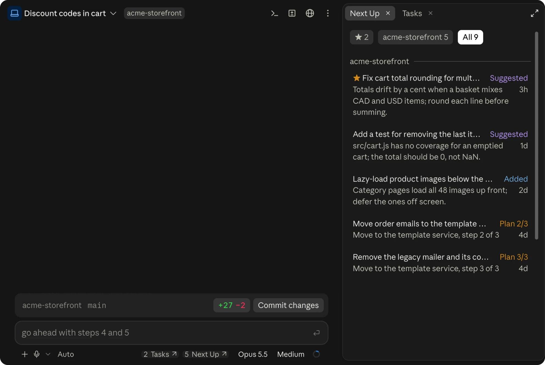Open the +27 −2 diff summary
Screen dimensions: 545x365
232,305
